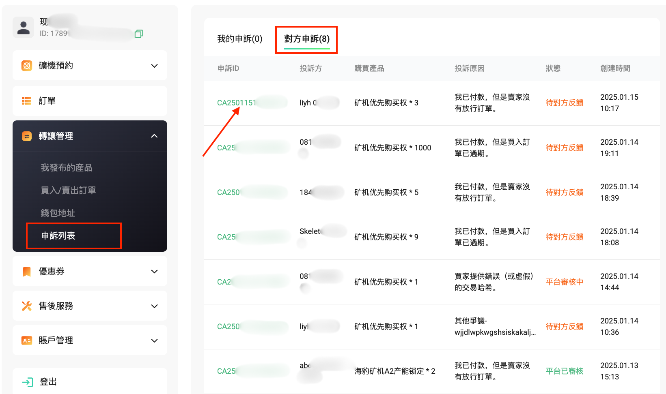
Task: Copy the user ID with copy icon
Action: [139, 34]
